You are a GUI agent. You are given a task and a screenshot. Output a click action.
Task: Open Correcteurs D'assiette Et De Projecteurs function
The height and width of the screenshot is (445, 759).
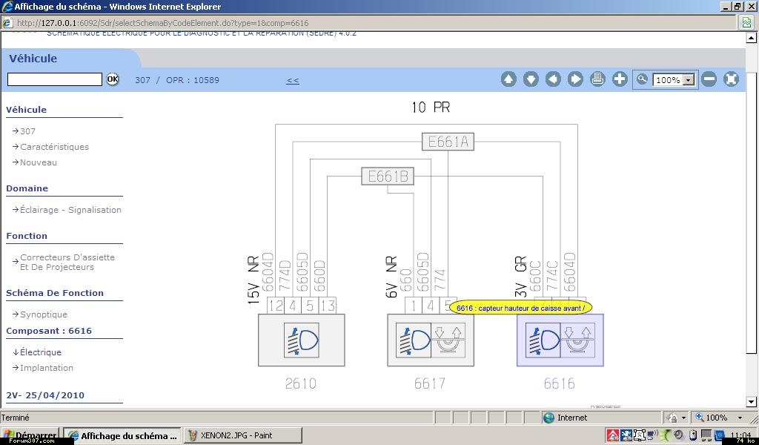67,262
